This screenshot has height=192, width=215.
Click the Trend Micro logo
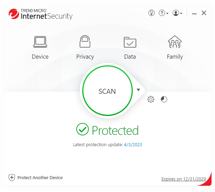click(14, 14)
